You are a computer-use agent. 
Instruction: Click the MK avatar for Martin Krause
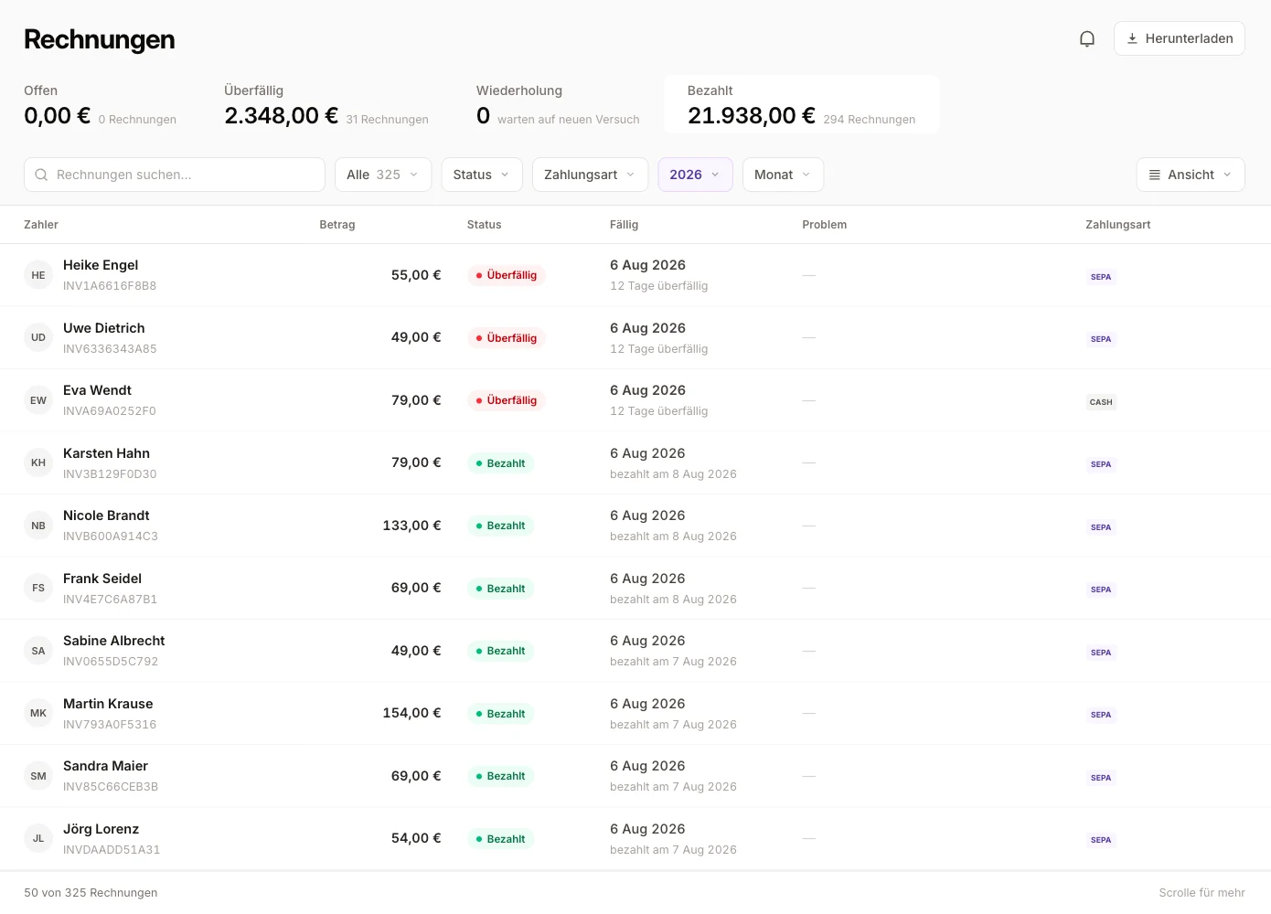38,713
